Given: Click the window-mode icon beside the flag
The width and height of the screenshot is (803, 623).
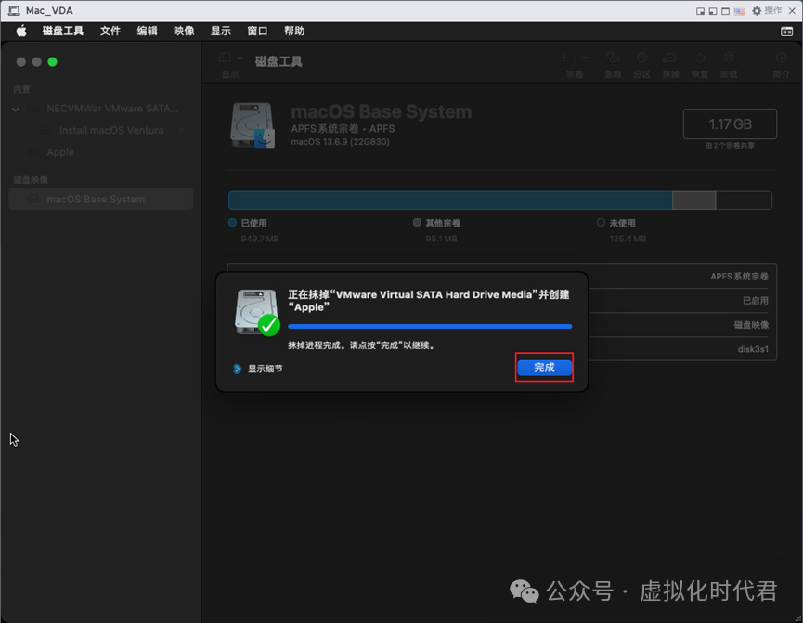Looking at the screenshot, I should (726, 11).
